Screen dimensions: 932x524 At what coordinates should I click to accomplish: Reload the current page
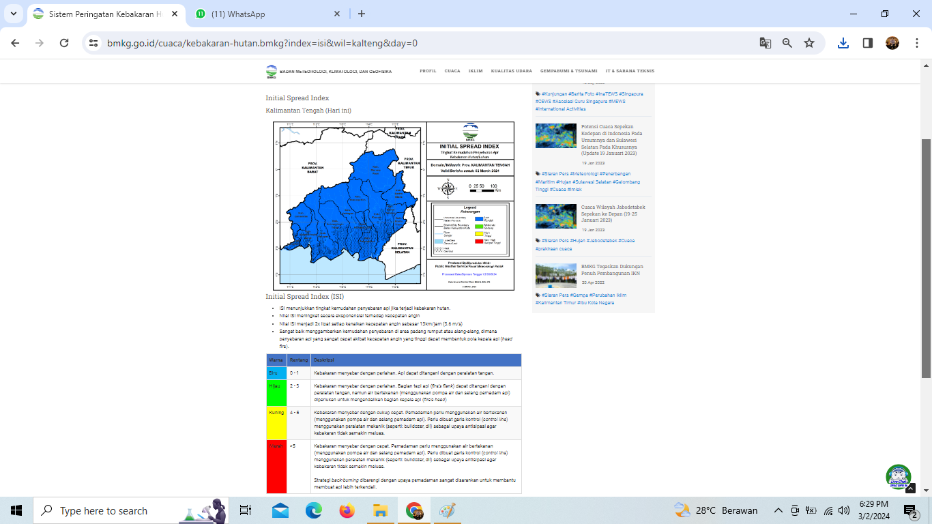click(x=64, y=43)
